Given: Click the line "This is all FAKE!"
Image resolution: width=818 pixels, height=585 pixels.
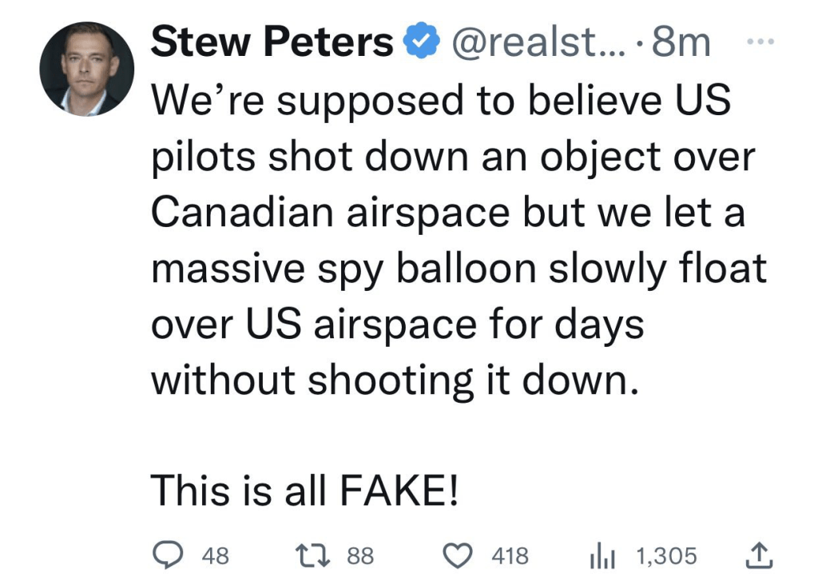Looking at the screenshot, I should [x=304, y=489].
